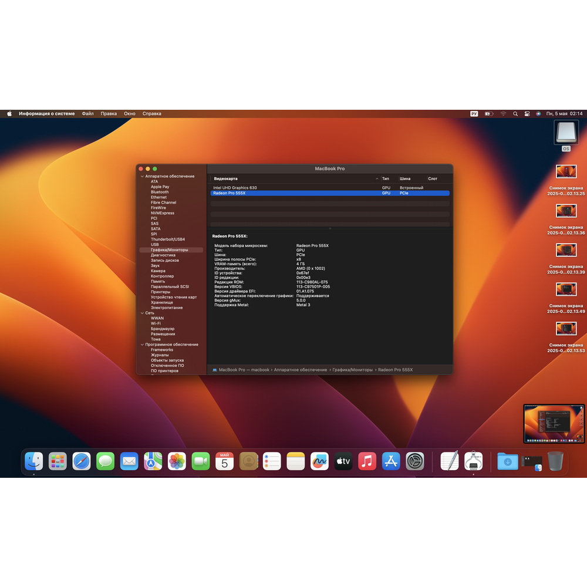This screenshot has width=587, height=587.
Task: Open the Файл menu
Action: (87, 113)
